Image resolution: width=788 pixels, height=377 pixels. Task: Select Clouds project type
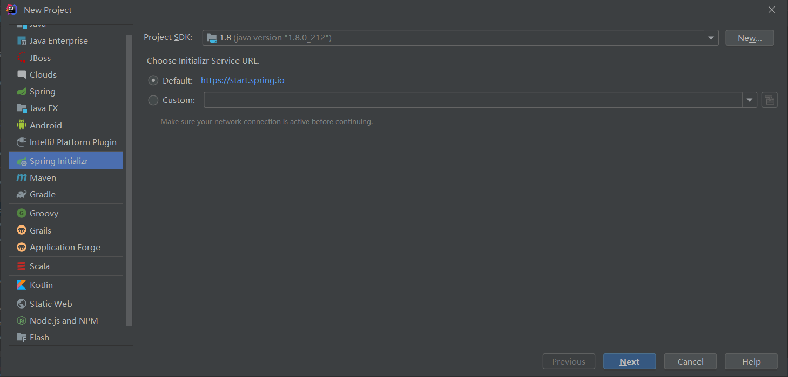coord(66,74)
